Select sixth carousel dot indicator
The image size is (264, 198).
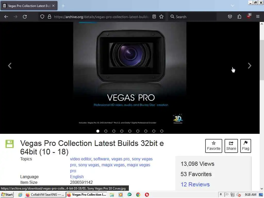[x=138, y=131]
